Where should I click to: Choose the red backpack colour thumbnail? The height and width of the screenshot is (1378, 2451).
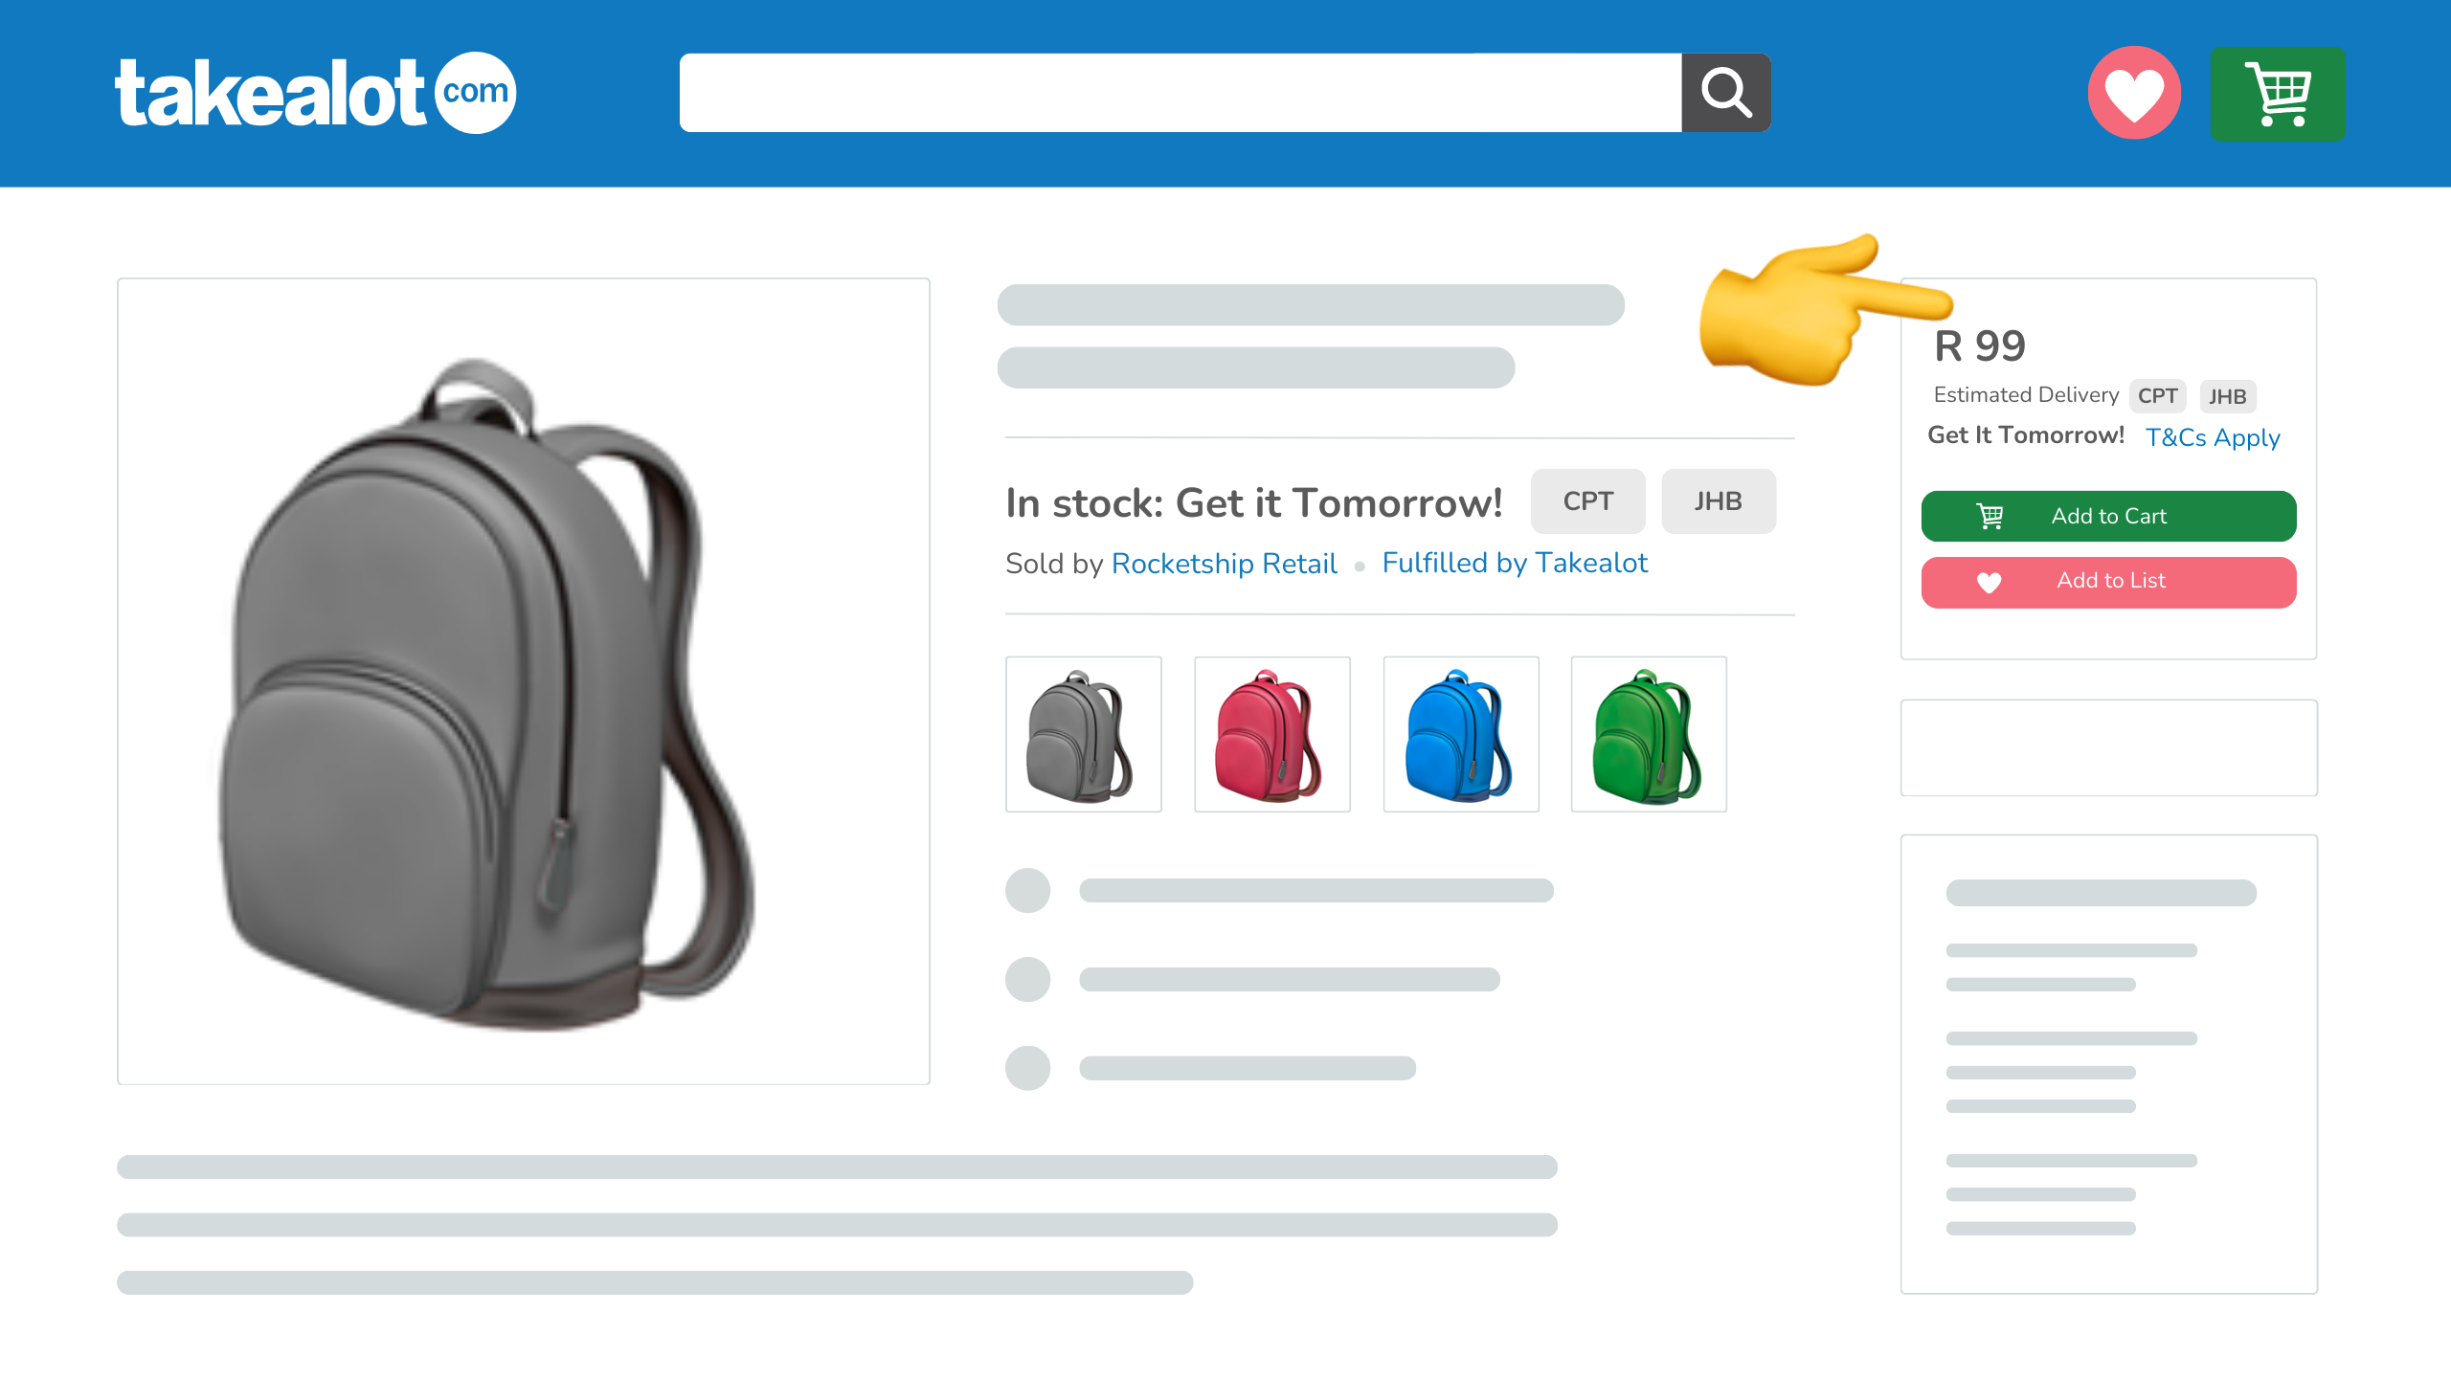point(1272,734)
